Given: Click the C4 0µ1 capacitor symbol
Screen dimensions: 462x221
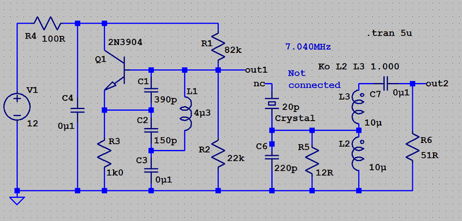Looking at the screenshot, I should coord(77,110).
